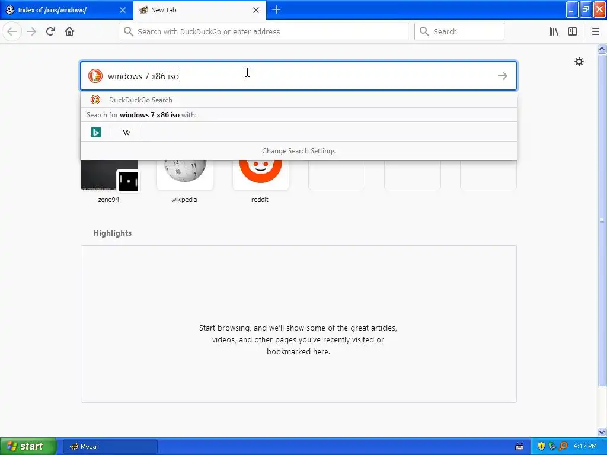Image resolution: width=607 pixels, height=455 pixels.
Task: Click the magnifier icon in address bar
Action: pyautogui.click(x=129, y=31)
